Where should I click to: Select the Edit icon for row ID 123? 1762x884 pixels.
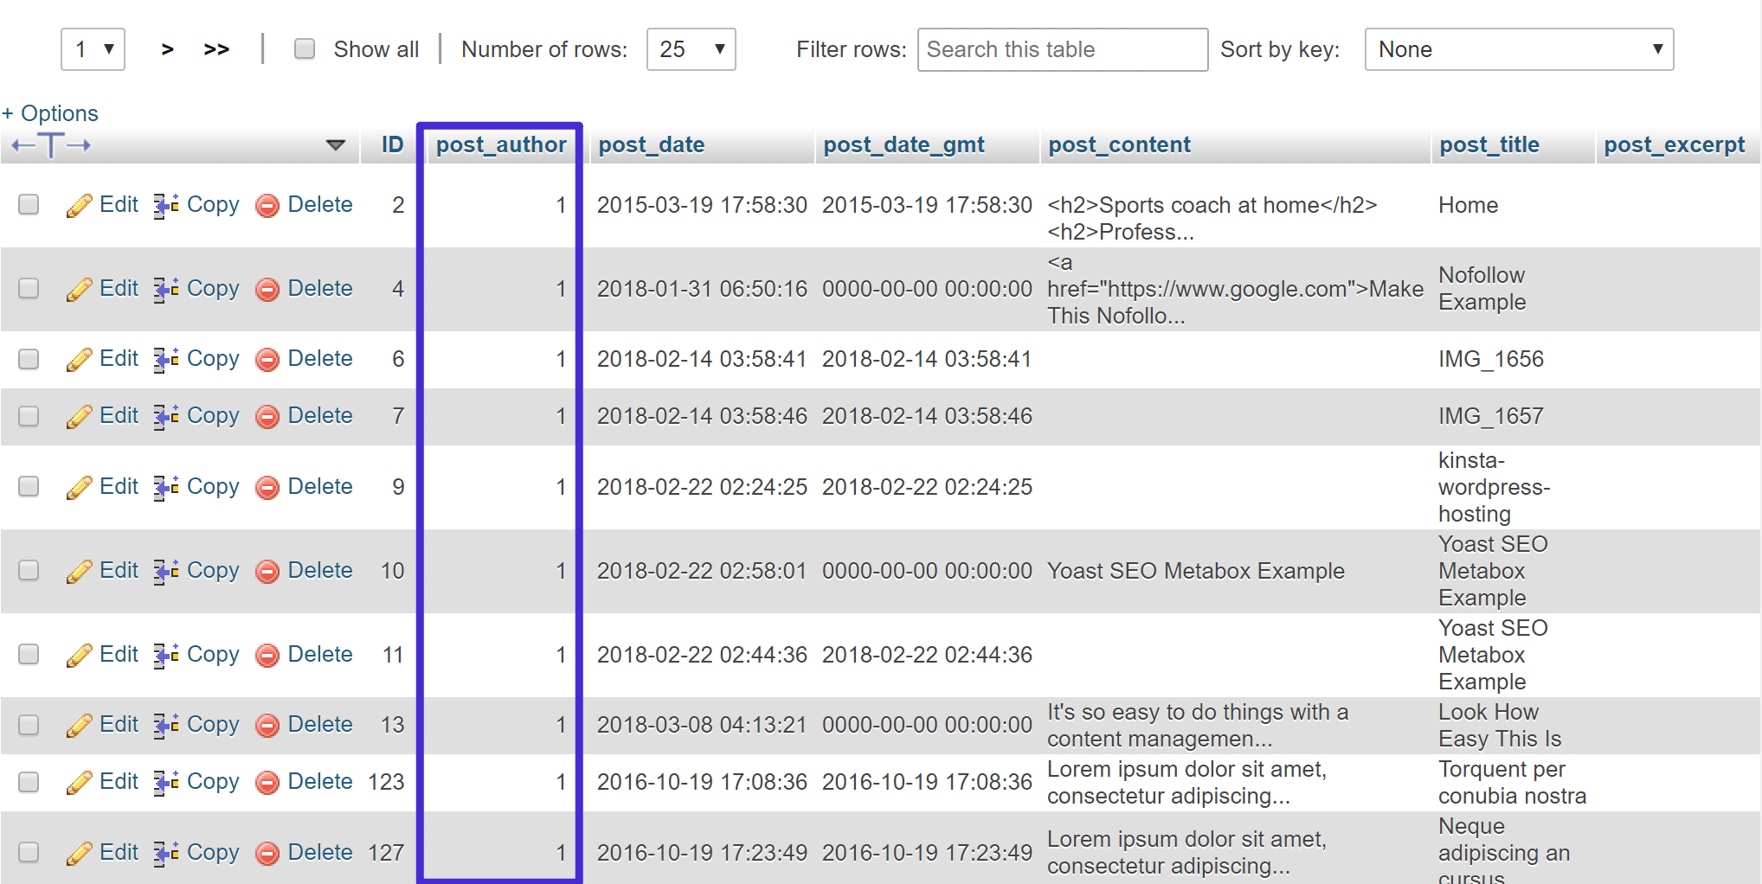pyautogui.click(x=80, y=781)
